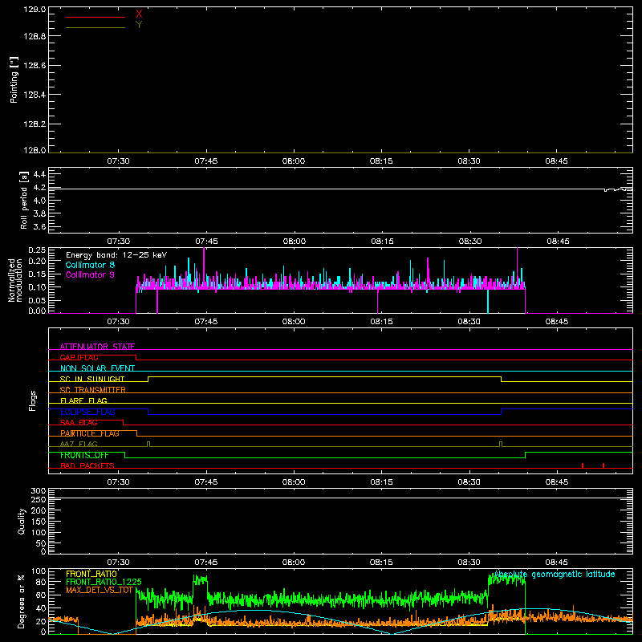Click the olive flag label above FRONTS_OFF

pos(79,445)
